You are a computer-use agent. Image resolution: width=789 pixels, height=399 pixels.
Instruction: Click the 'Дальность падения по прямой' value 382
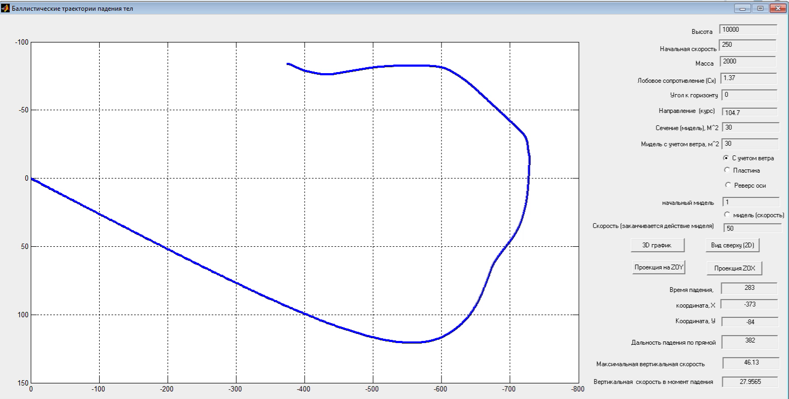point(750,341)
